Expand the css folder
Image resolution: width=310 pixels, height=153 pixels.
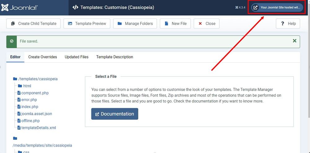(x=24, y=152)
